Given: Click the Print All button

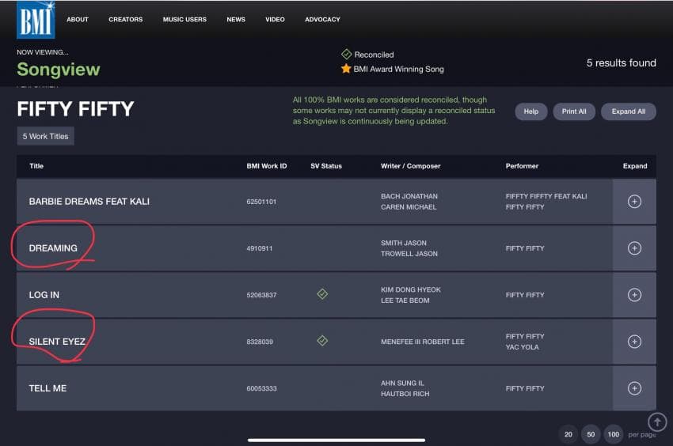Looking at the screenshot, I should tap(574, 111).
